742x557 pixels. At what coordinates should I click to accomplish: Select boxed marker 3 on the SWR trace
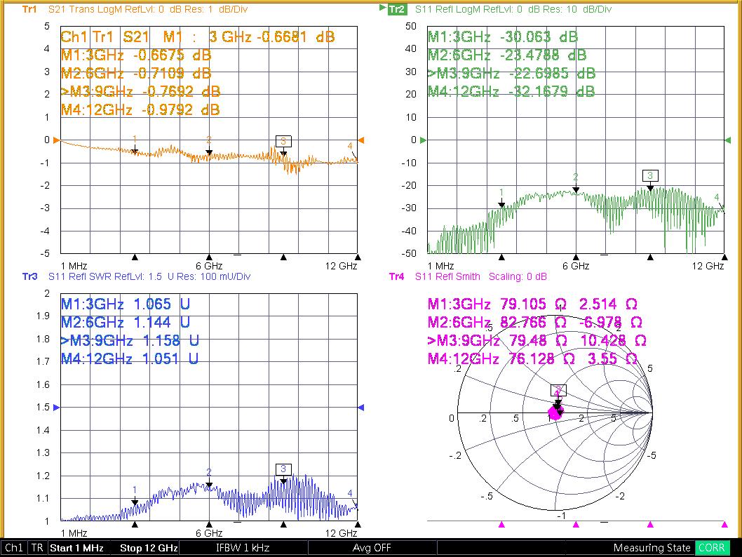[x=283, y=469]
